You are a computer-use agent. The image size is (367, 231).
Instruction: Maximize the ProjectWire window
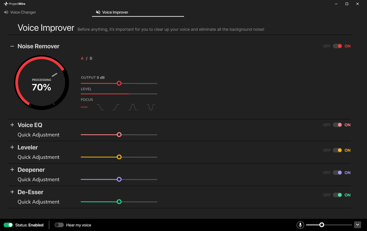347,4
